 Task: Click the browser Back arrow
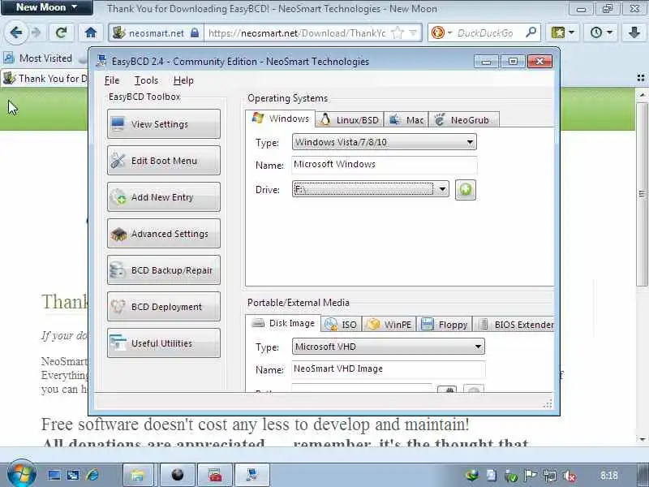[x=16, y=32]
